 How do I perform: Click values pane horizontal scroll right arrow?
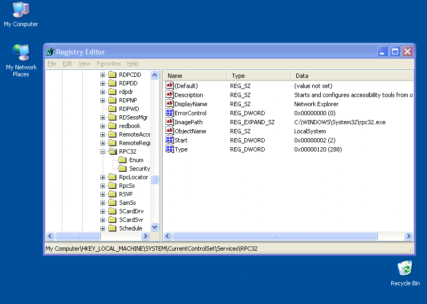click(x=408, y=236)
